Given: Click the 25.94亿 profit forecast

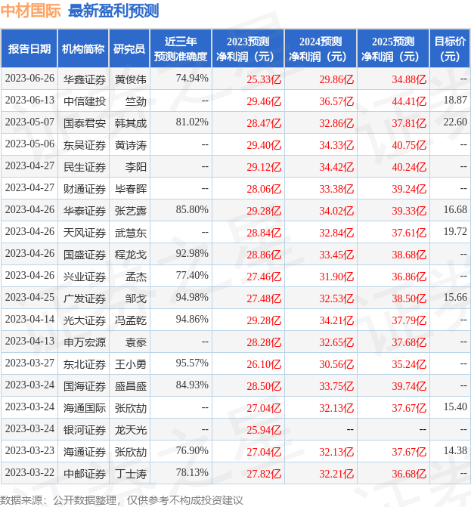Looking at the screenshot, I should (264, 431).
